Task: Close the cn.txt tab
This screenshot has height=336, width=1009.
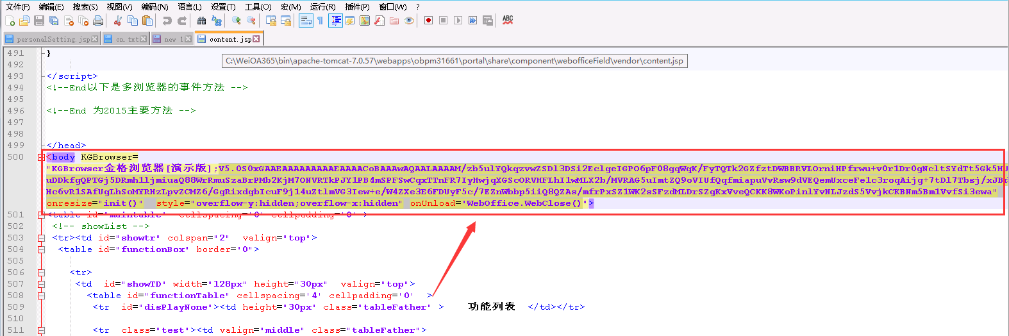Action: click(x=144, y=39)
